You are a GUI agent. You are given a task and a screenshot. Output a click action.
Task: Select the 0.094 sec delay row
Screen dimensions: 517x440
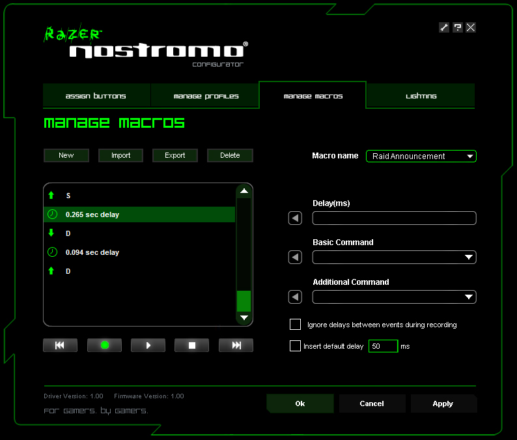[139, 252]
